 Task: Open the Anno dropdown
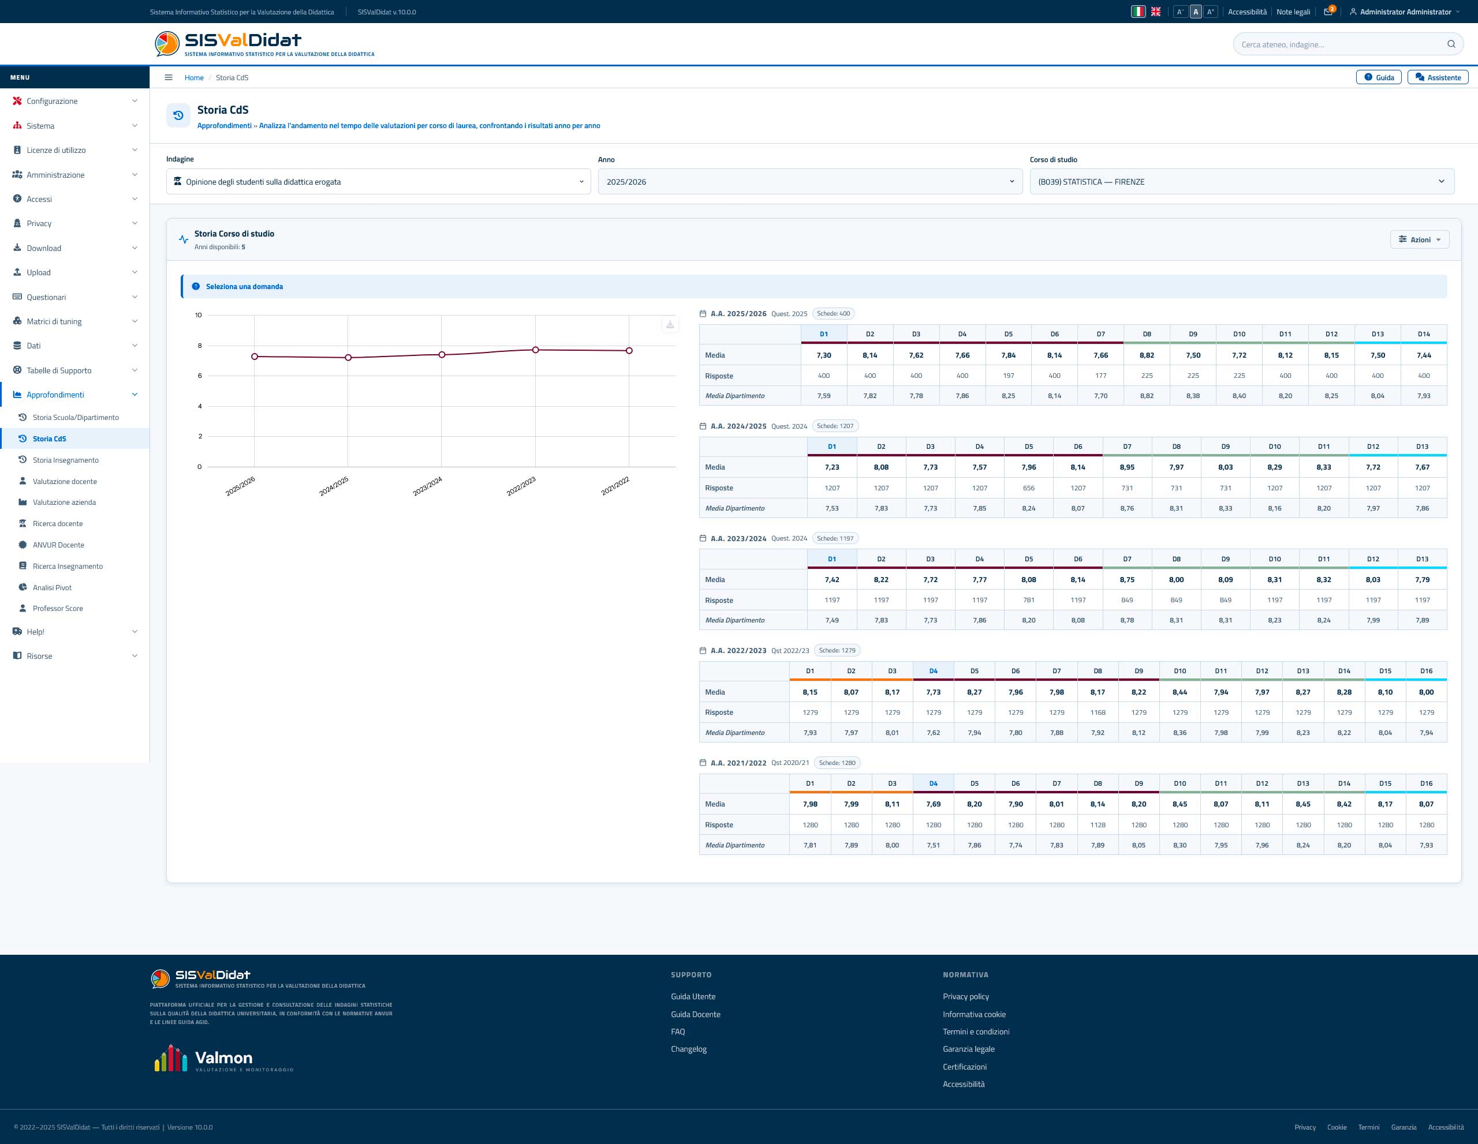(810, 181)
